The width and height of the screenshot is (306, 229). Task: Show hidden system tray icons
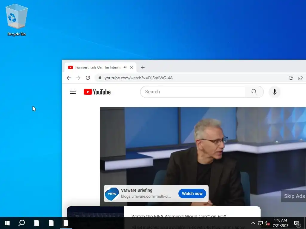click(x=253, y=223)
